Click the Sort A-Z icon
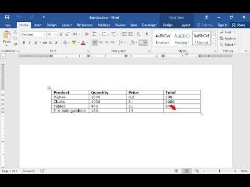Image resolution: width=250 pixels, height=187 pixels. [x=139, y=34]
